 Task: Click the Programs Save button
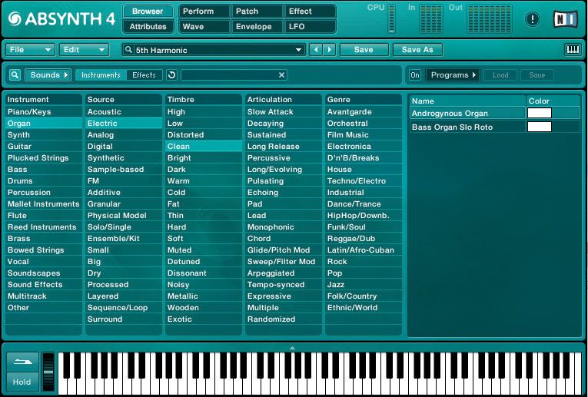[x=537, y=75]
